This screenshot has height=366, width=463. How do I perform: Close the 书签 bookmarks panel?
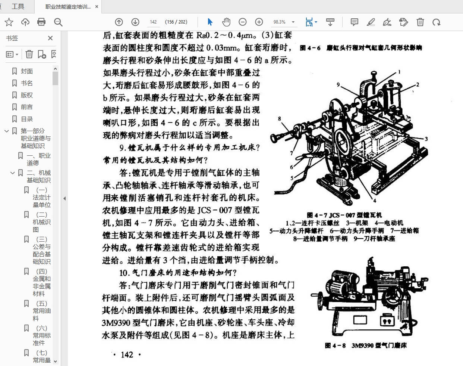50,38
